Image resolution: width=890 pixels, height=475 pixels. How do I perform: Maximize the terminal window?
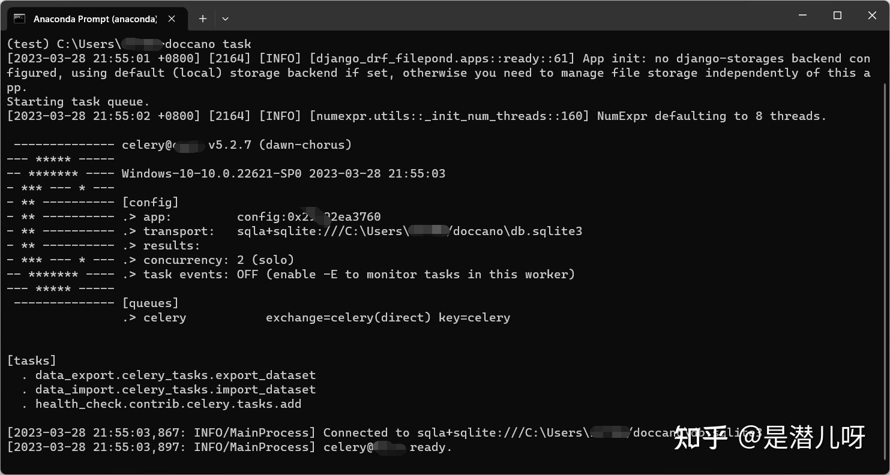[x=838, y=16]
